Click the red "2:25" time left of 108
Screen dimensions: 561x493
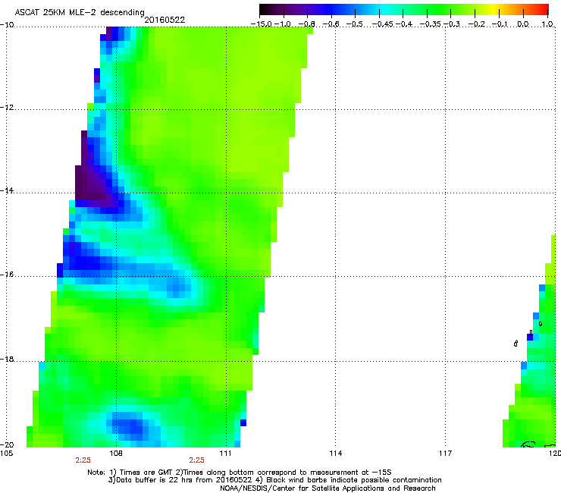83,460
